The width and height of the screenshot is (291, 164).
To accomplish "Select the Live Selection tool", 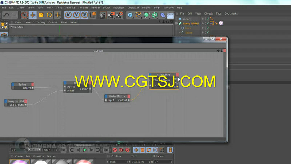I will [24, 15].
